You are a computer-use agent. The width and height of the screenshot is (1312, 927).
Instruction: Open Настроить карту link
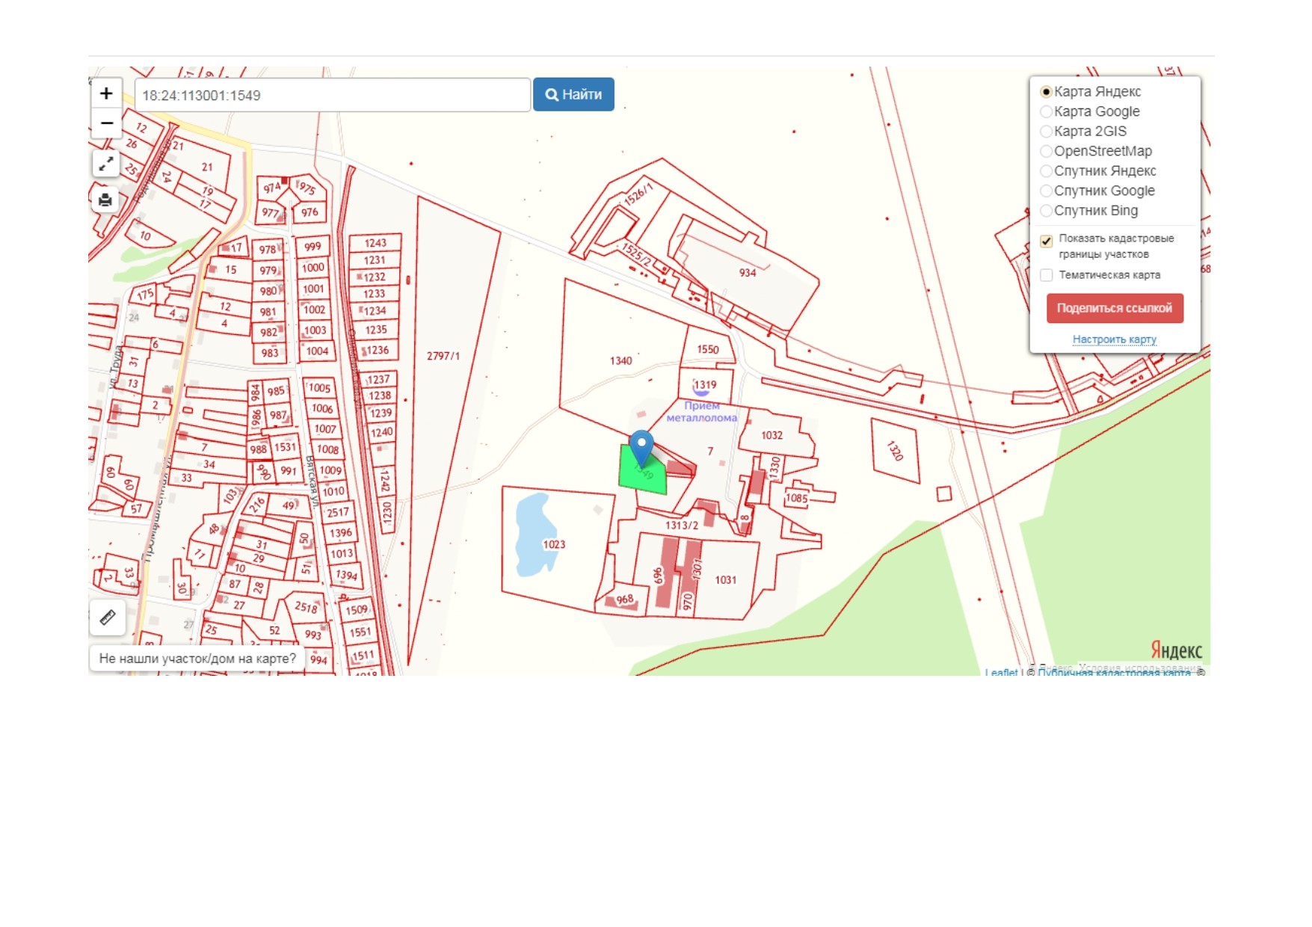[1115, 339]
